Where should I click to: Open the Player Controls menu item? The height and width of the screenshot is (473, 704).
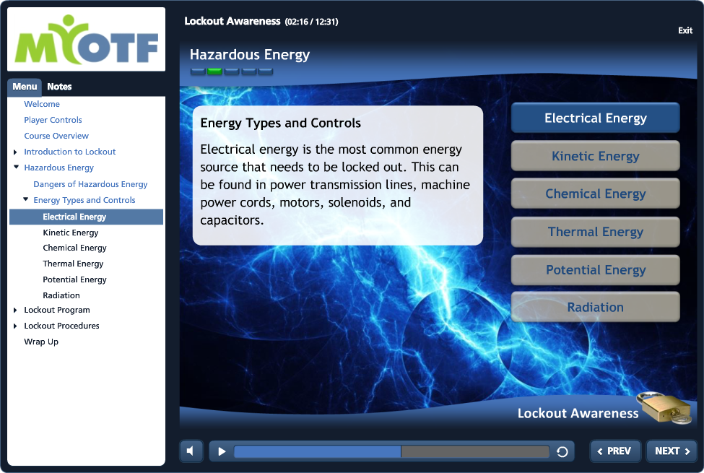[53, 120]
